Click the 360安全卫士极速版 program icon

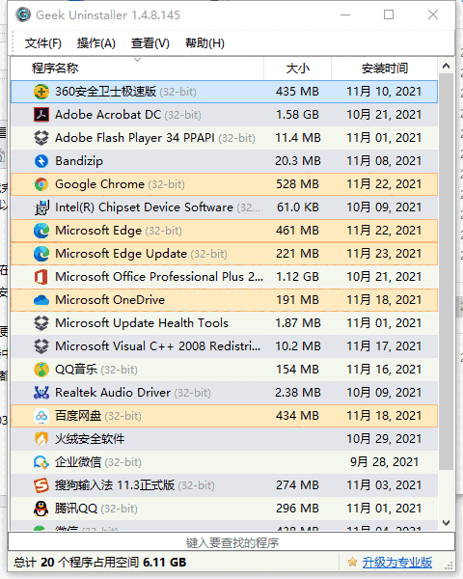[41, 92]
